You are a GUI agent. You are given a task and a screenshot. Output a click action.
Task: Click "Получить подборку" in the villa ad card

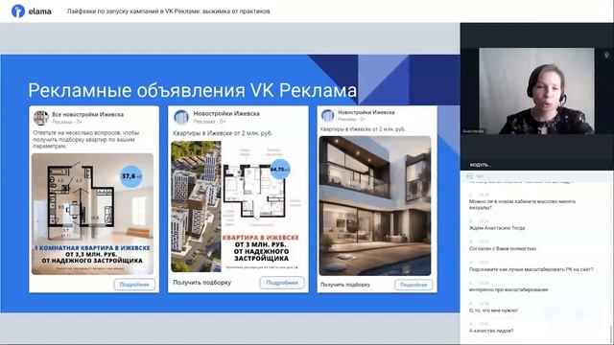tap(345, 285)
